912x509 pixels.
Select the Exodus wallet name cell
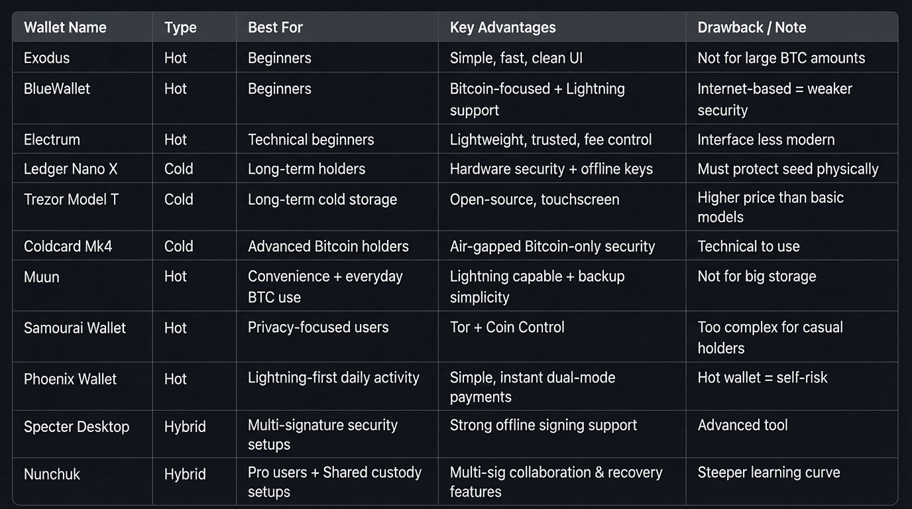point(46,58)
